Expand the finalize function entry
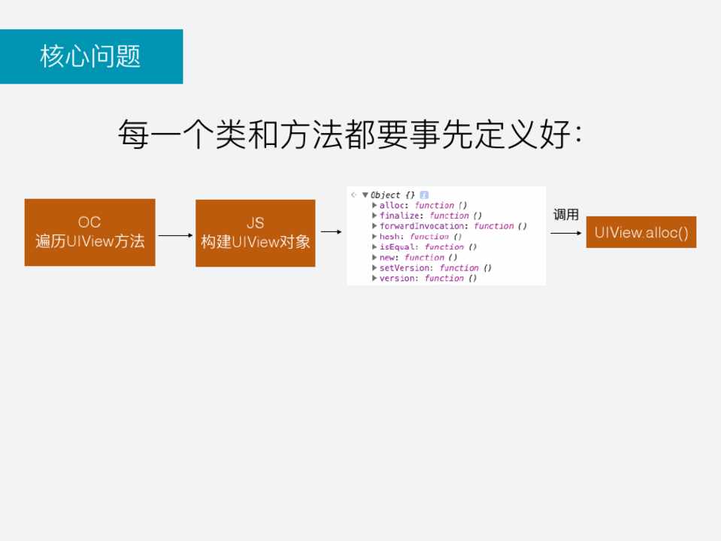 pyautogui.click(x=374, y=216)
